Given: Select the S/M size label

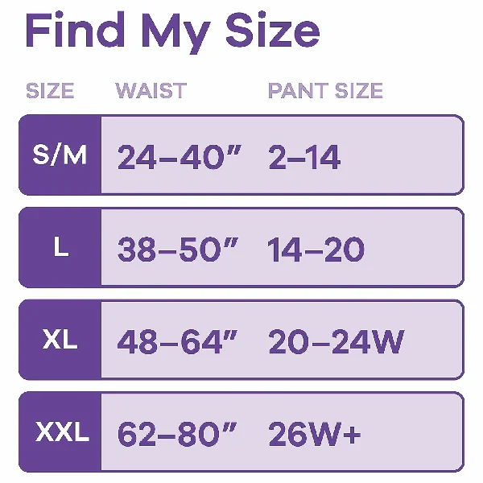Looking at the screenshot, I should coord(60,155).
